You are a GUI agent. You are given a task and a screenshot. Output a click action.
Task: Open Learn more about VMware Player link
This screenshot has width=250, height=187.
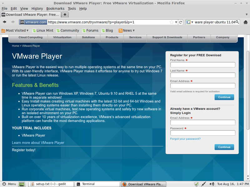click(38, 143)
